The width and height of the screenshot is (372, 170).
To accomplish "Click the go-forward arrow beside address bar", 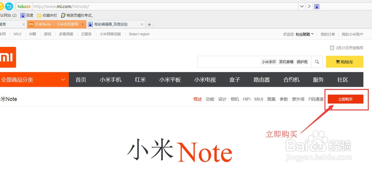I will (309, 6).
